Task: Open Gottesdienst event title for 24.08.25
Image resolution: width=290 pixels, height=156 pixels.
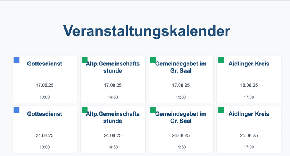Action: pos(45,114)
